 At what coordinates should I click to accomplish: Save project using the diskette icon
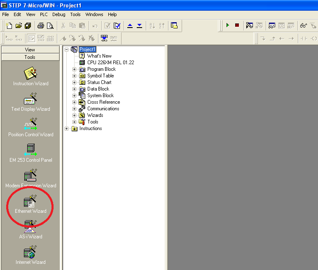tap(28, 26)
